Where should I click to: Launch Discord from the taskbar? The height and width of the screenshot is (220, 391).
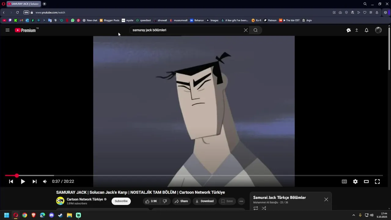coord(52,215)
